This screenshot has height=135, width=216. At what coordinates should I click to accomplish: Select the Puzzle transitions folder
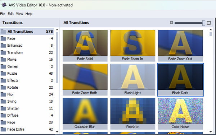[x=27, y=74]
